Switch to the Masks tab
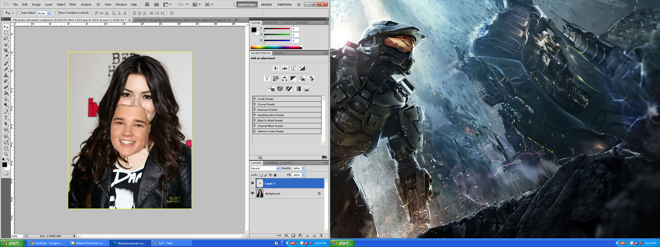Image resolution: width=660 pixels, height=247 pixels. pyautogui.click(x=278, y=53)
